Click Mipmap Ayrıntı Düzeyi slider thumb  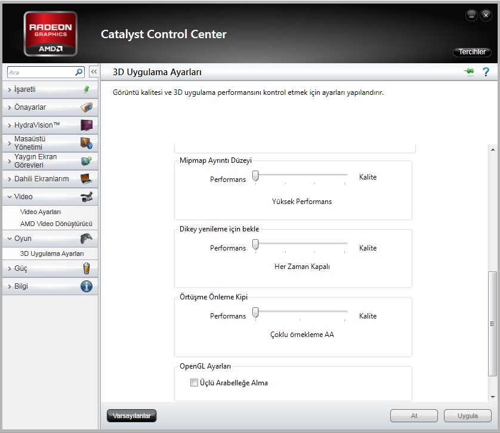[x=255, y=176]
